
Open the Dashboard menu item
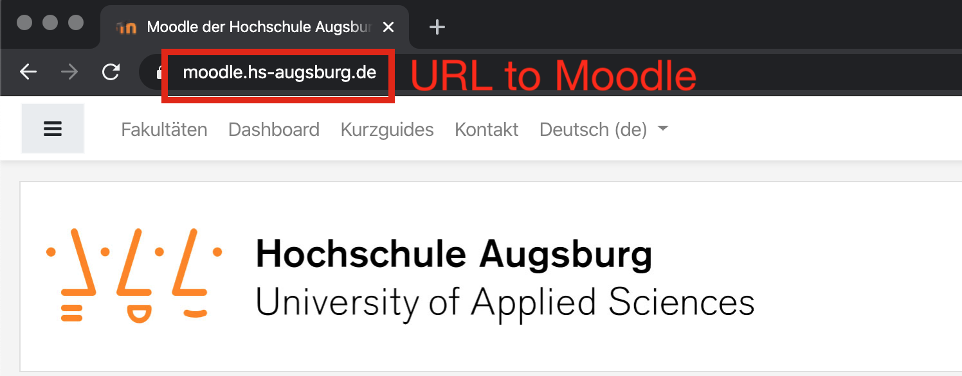[274, 129]
